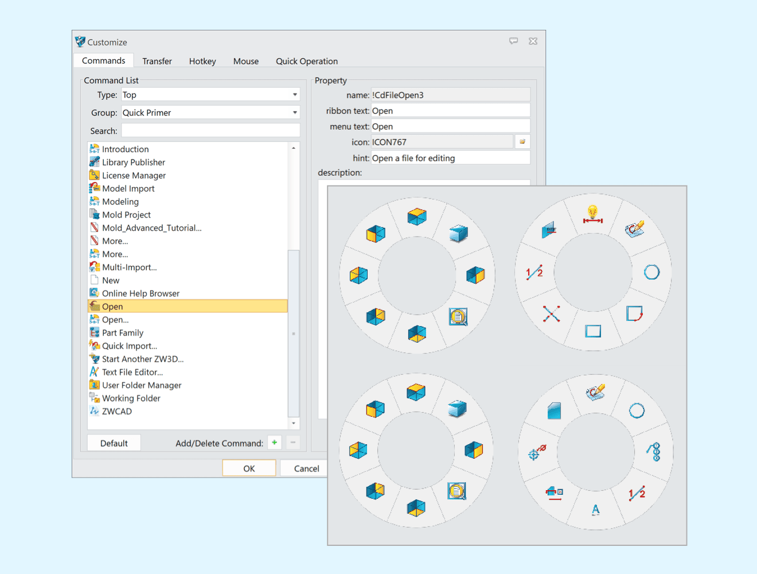This screenshot has width=757, height=574.
Task: Click into the Search input field
Action: 210,131
